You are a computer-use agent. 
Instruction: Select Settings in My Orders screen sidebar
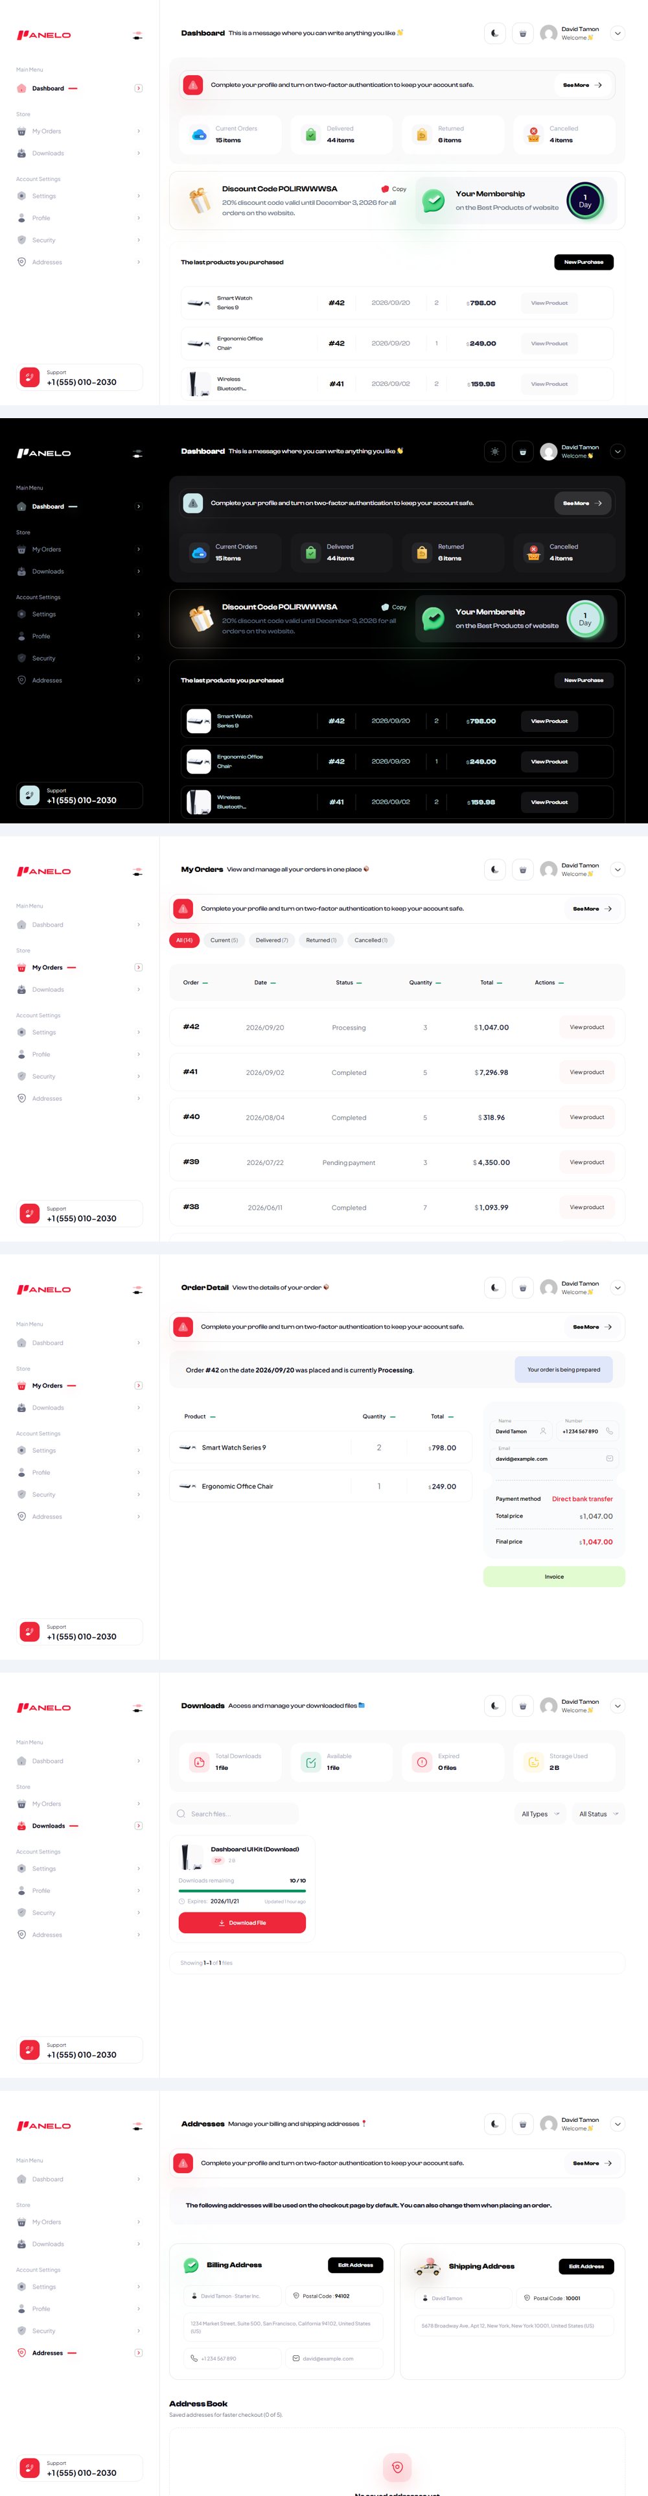click(80, 1032)
